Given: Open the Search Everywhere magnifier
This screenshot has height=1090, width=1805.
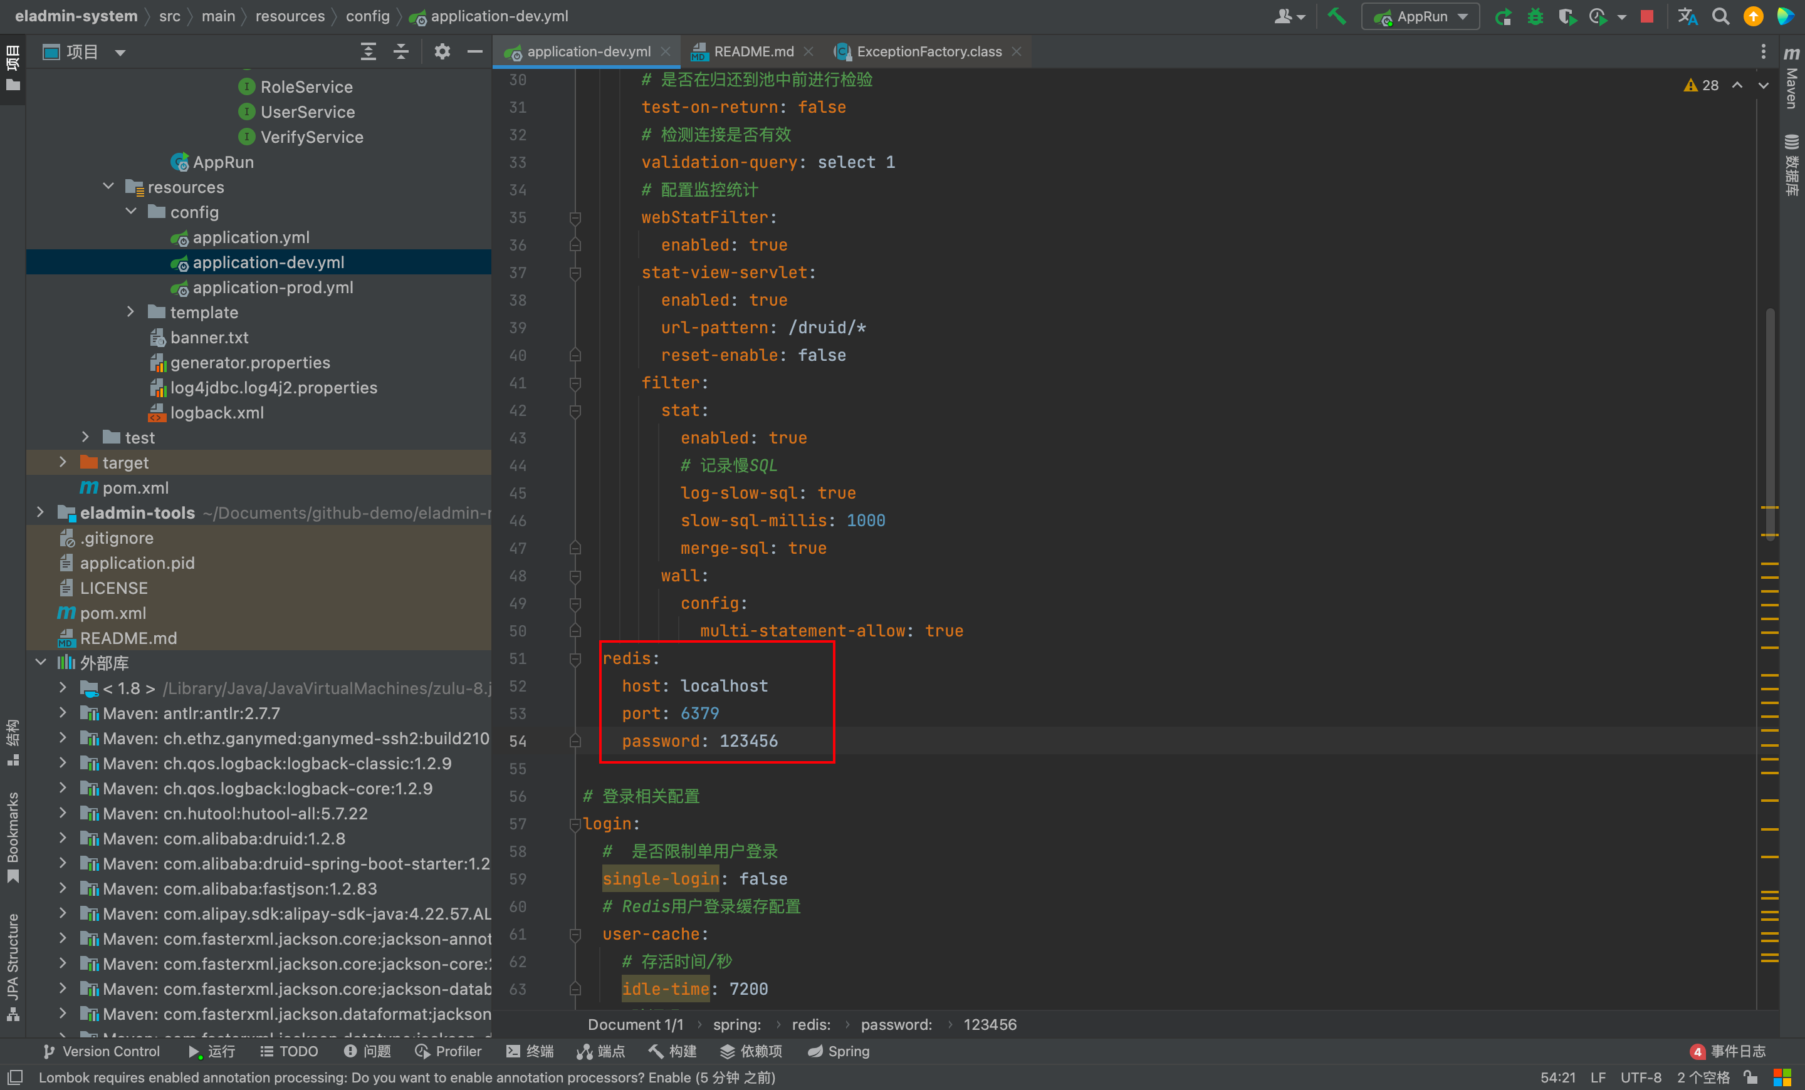Looking at the screenshot, I should pyautogui.click(x=1721, y=17).
